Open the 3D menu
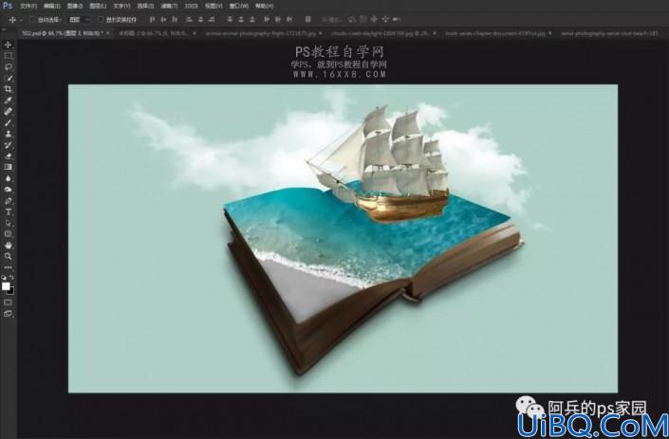This screenshot has height=439, width=669. 191,6
